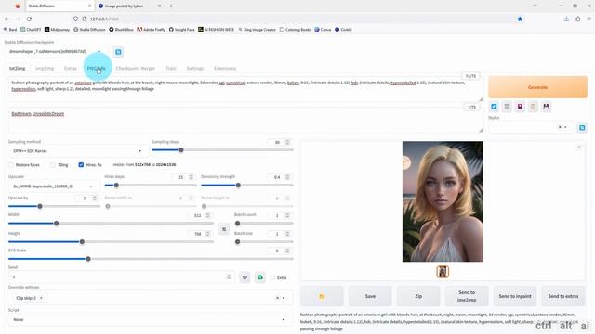Switch to the Checkpoint Merger tab

coord(136,68)
